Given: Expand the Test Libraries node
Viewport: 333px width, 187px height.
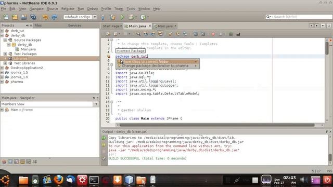Looking at the screenshot, I should click(x=5, y=63).
